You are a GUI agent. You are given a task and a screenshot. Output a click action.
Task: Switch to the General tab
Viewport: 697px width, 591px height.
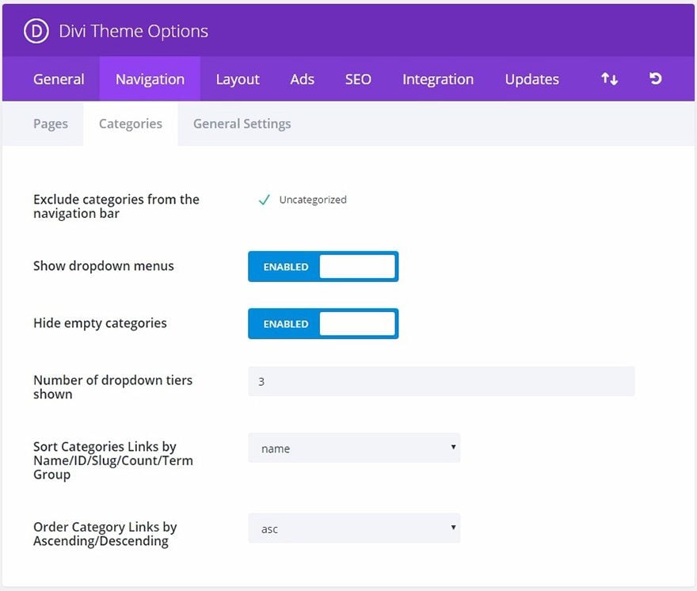tap(59, 79)
